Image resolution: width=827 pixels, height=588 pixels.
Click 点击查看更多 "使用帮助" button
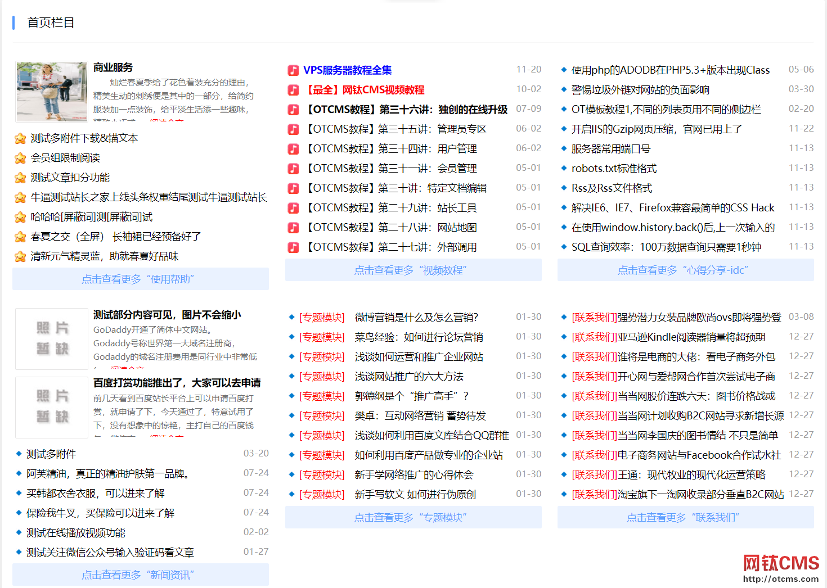tap(140, 279)
